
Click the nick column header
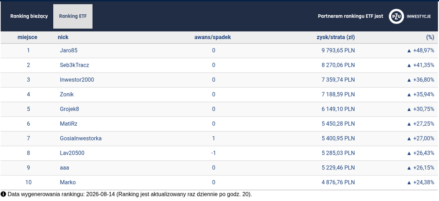click(63, 37)
